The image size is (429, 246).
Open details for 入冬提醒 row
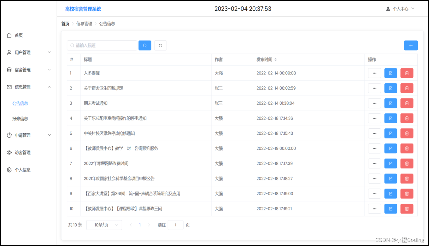pyautogui.click(x=374, y=73)
